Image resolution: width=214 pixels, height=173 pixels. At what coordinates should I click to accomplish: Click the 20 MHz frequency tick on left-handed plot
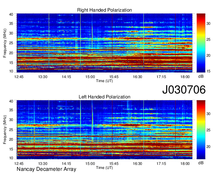pos(11,139)
